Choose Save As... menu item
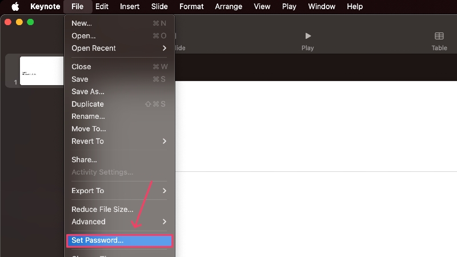Image resolution: width=457 pixels, height=257 pixels. (119, 91)
